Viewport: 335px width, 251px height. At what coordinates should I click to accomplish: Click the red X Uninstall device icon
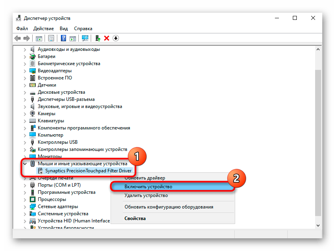point(107,38)
